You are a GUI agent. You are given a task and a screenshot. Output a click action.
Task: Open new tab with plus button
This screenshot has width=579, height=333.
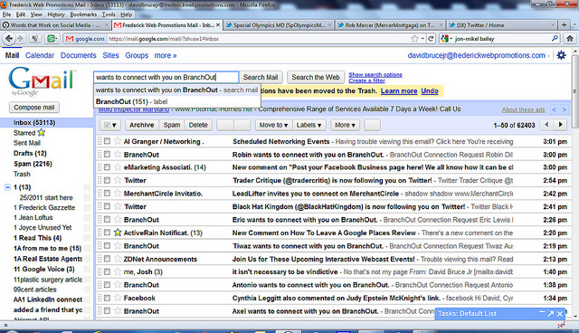click(x=564, y=25)
